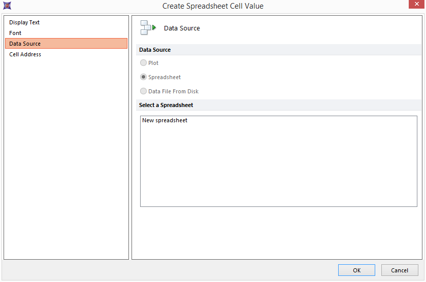The image size is (426, 282).
Task: Confirm the dialog with OK
Action: point(356,270)
